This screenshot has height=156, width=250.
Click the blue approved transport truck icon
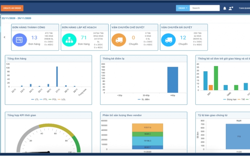pos(168,40)
